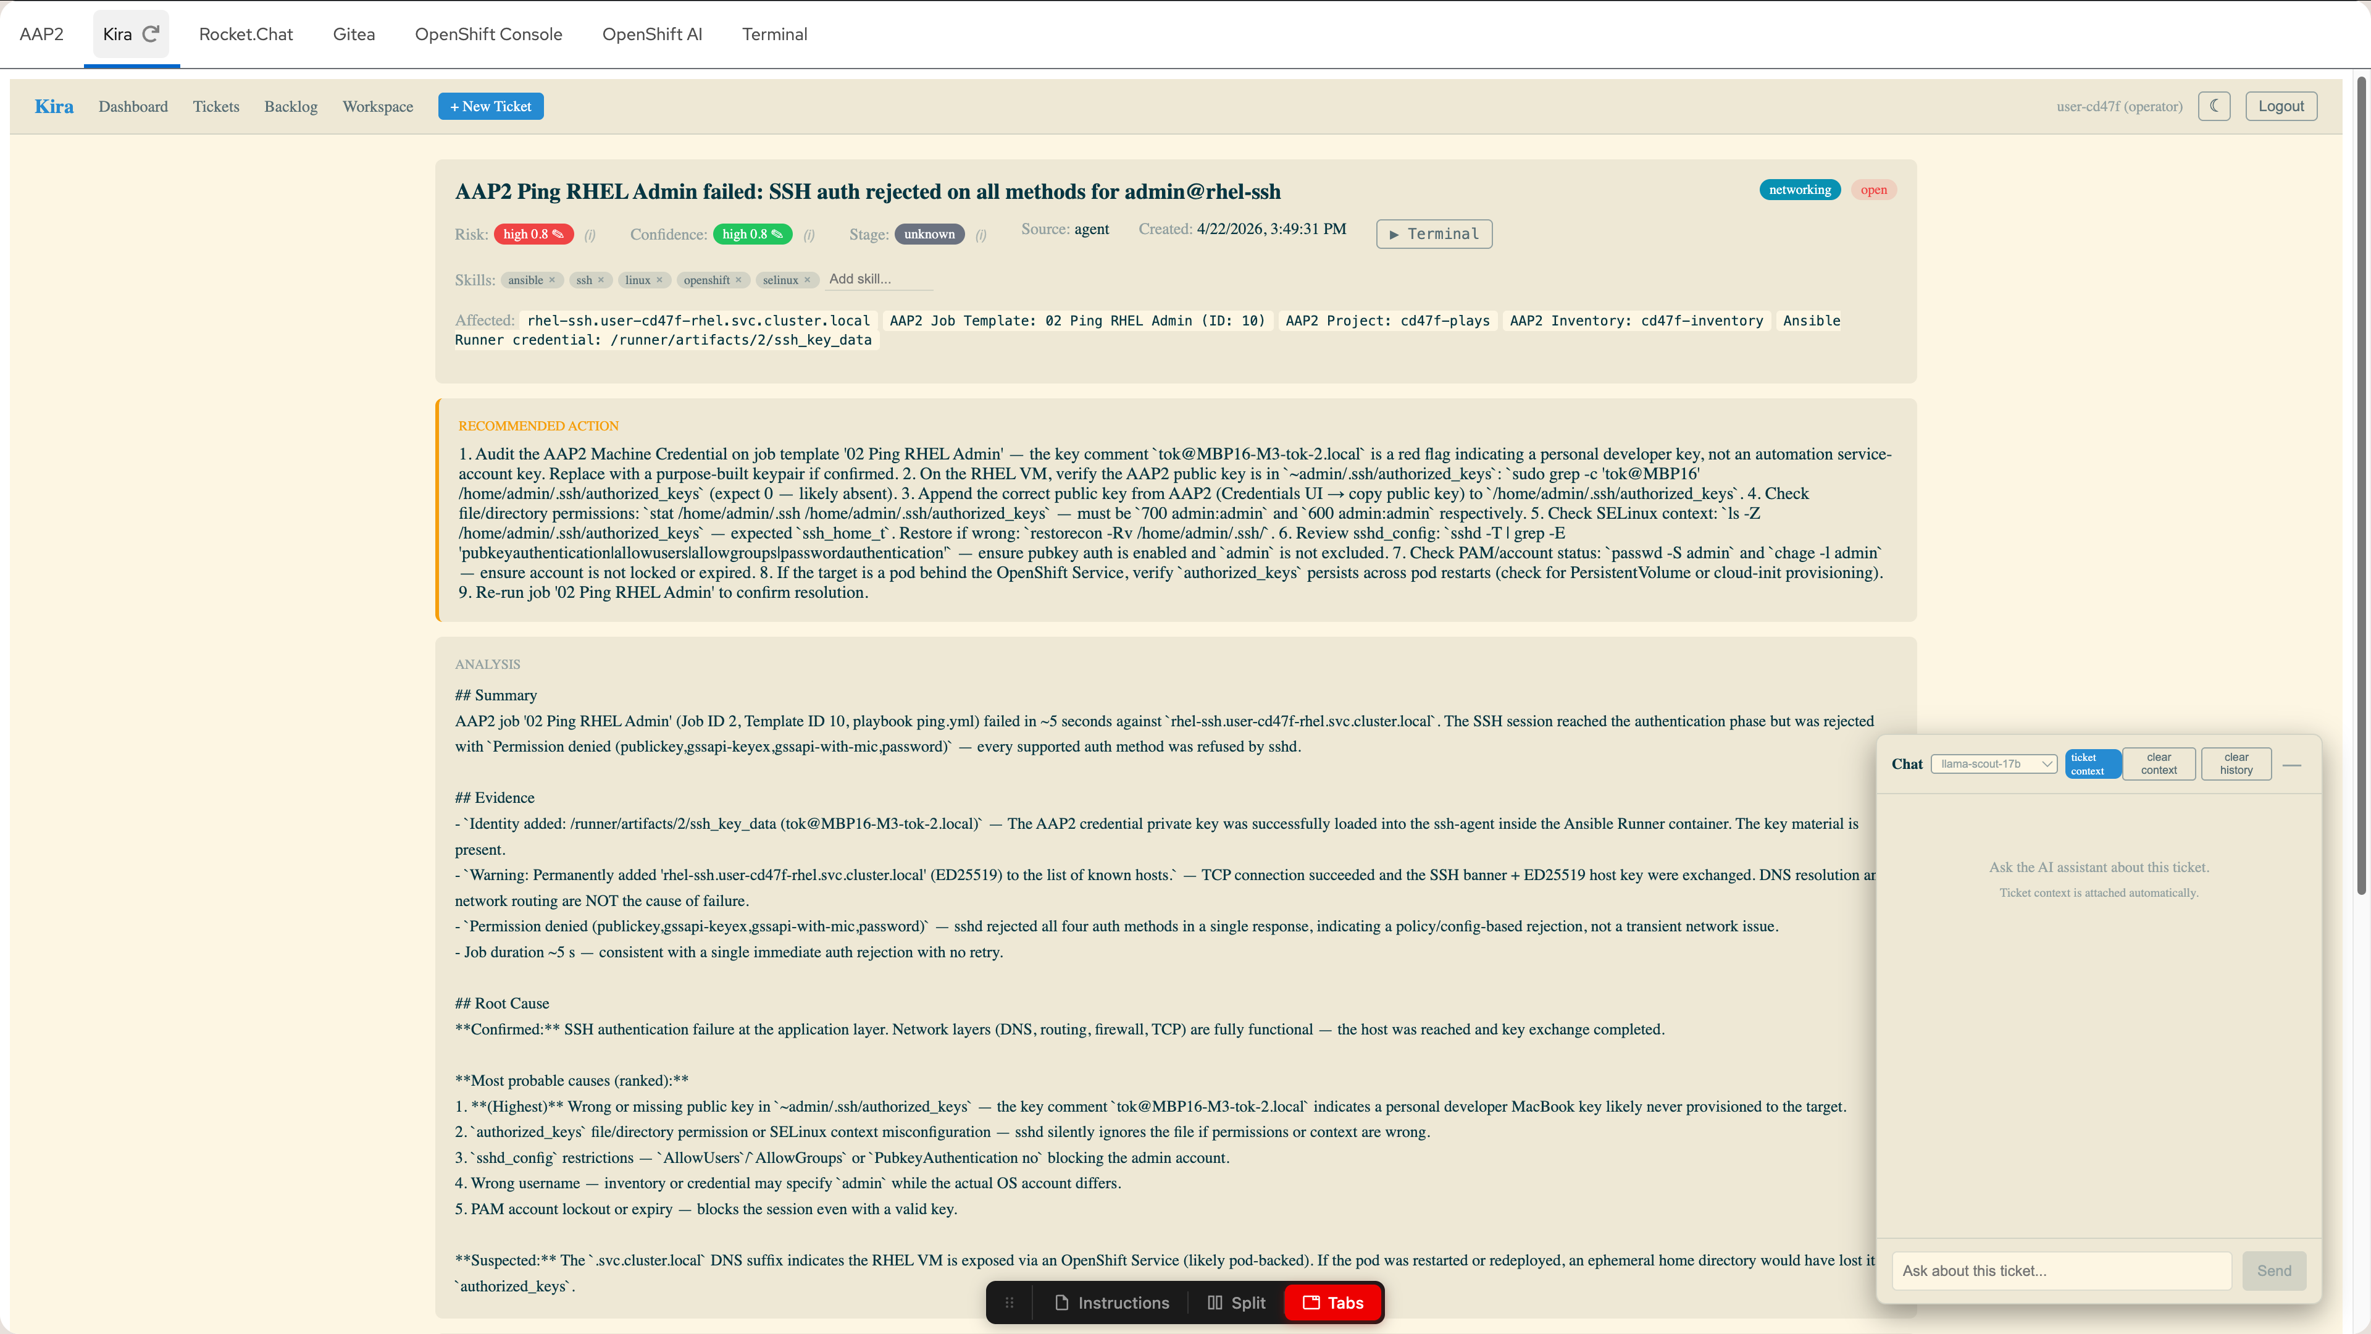Click the ticket title heading

(x=867, y=191)
